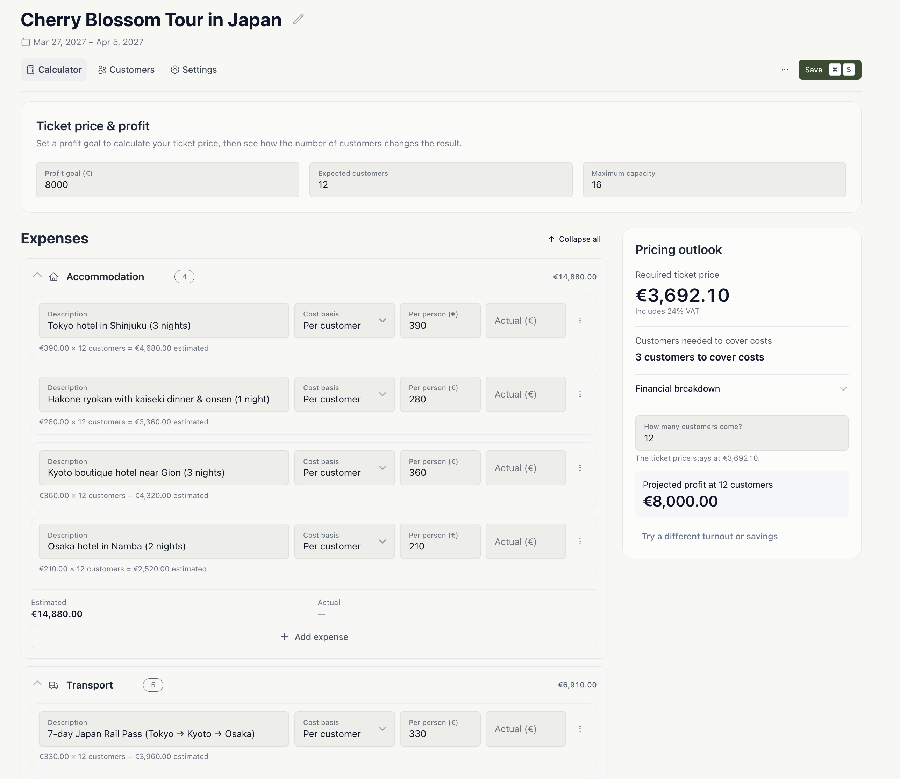Click Add expense under Accommodation
This screenshot has width=900, height=779.
314,637
